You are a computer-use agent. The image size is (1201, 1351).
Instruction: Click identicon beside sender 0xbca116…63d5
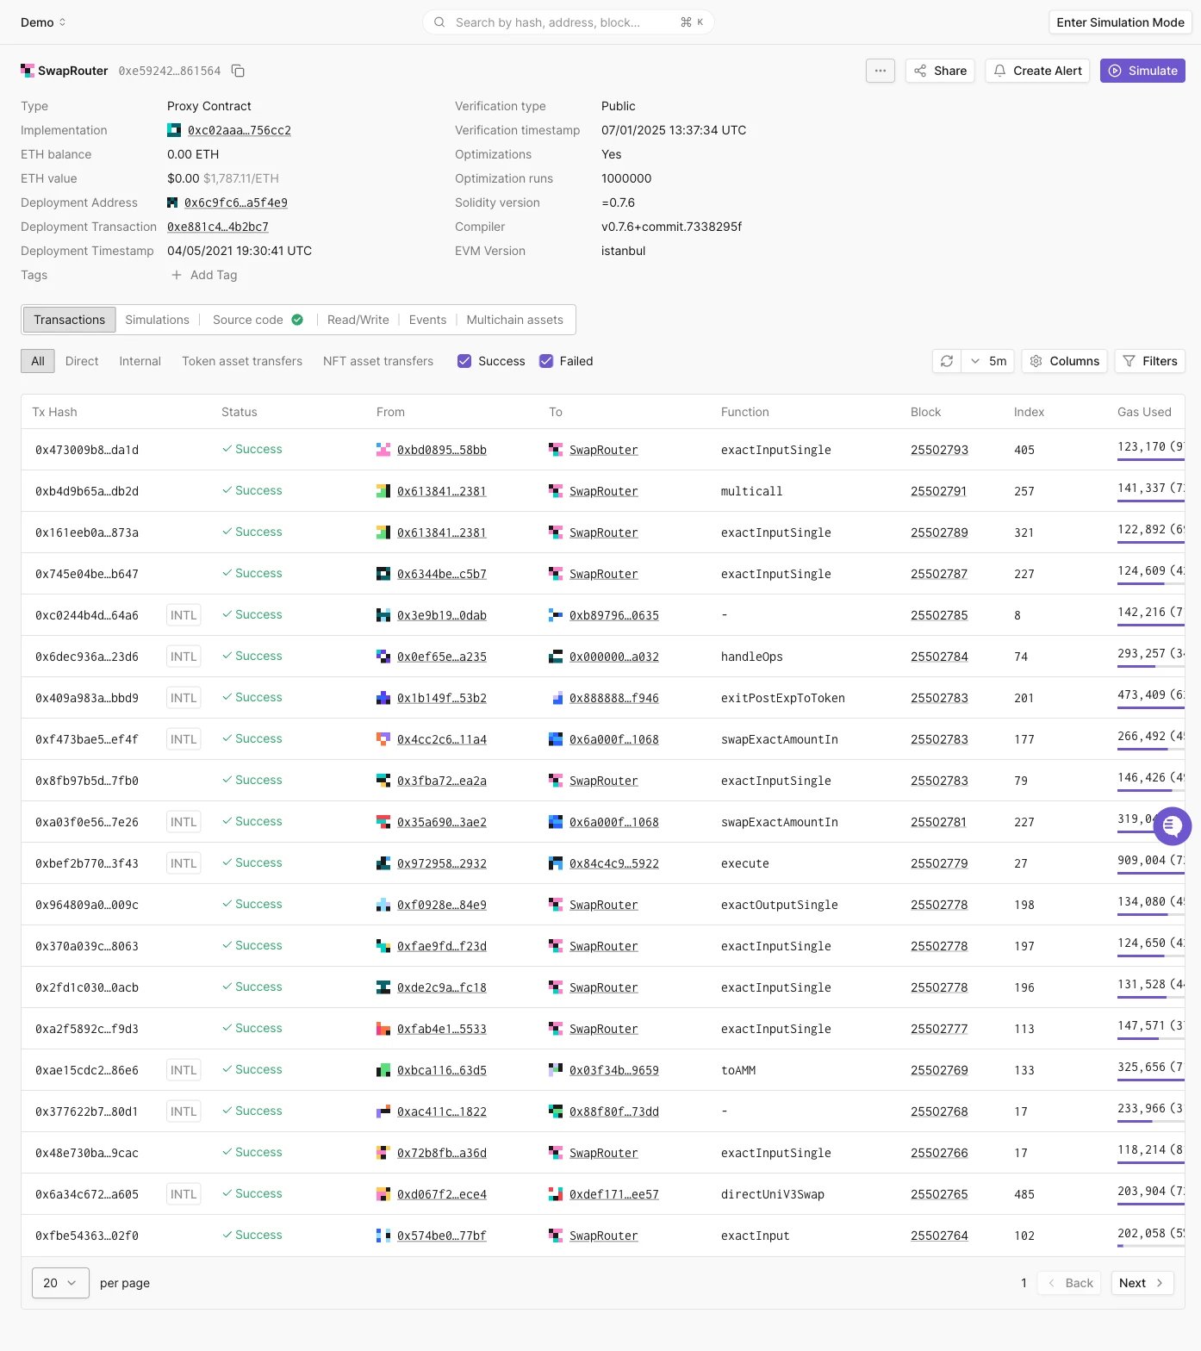(x=383, y=1070)
